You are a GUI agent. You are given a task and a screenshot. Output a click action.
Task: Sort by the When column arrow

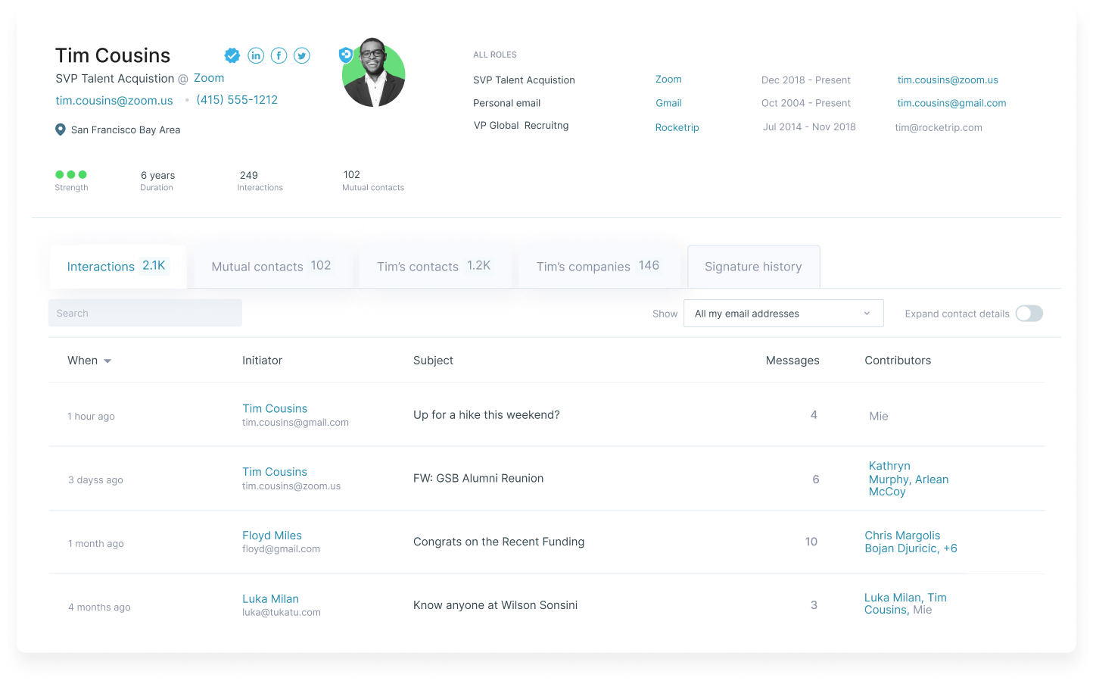click(x=107, y=361)
